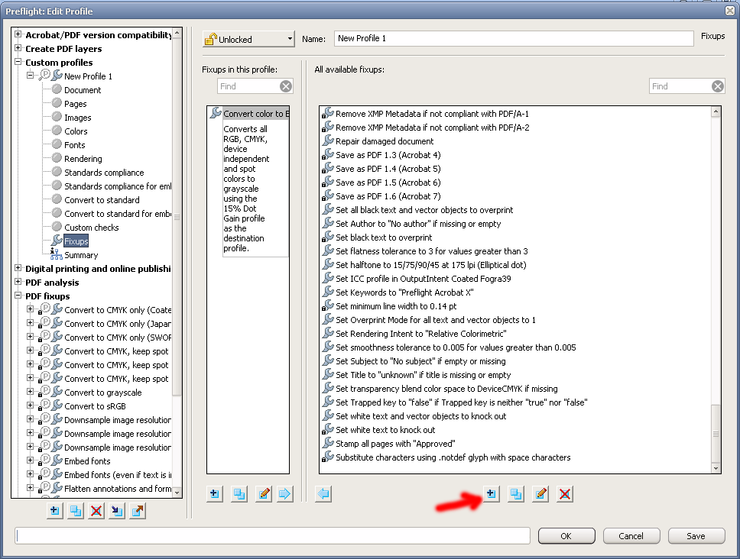Click the wrench icon of Convert color fixup

point(216,113)
